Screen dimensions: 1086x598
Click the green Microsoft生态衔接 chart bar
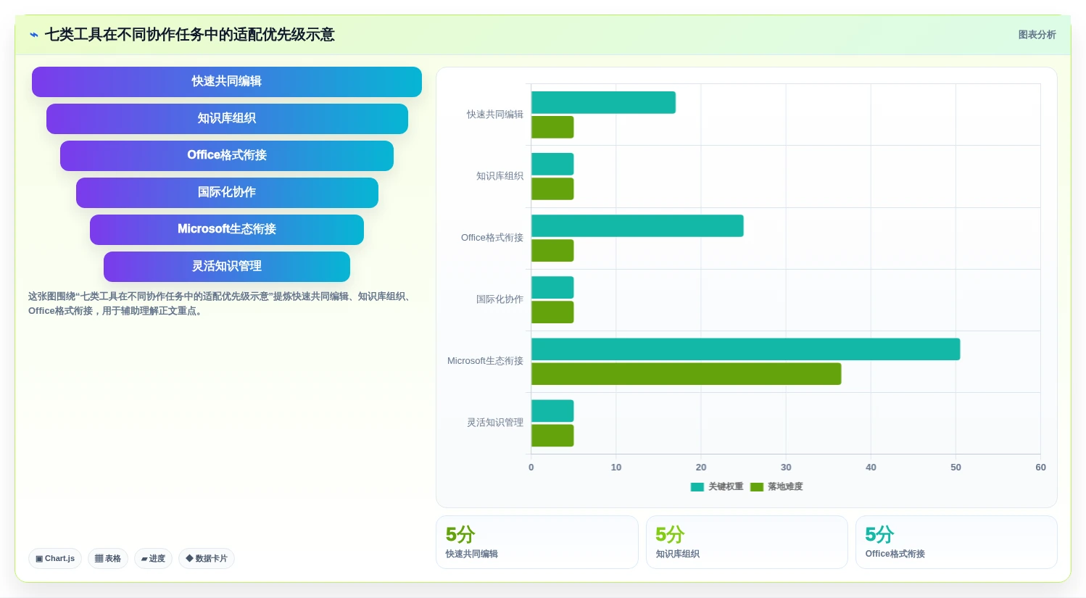pyautogui.click(x=687, y=373)
